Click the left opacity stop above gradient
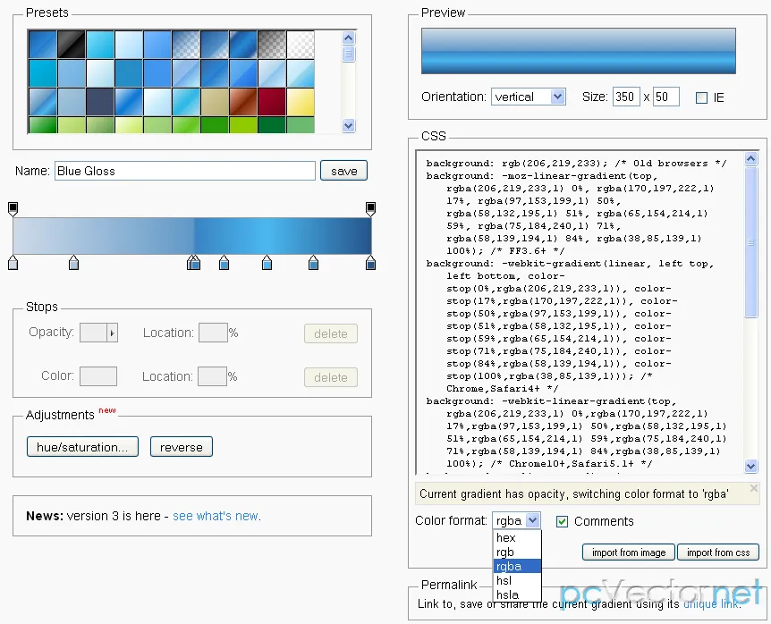This screenshot has height=624, width=771. 13,209
